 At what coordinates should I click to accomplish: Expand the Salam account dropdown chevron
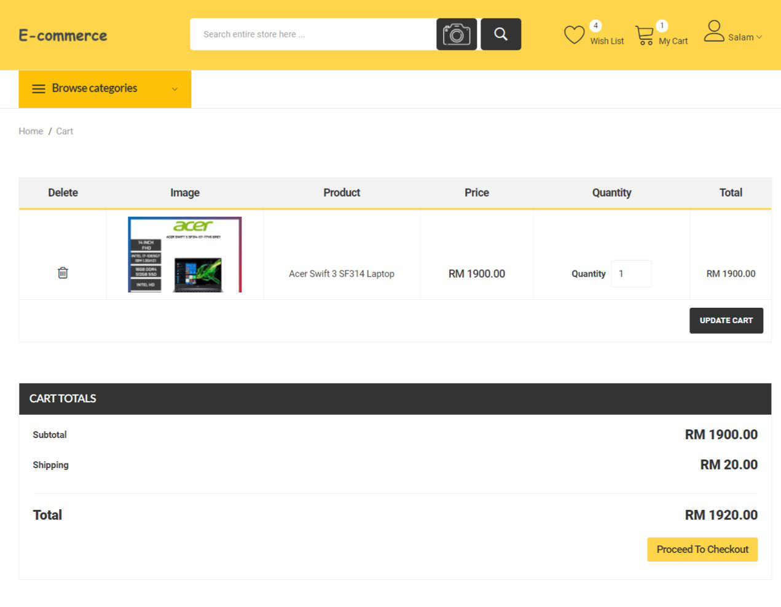[759, 37]
